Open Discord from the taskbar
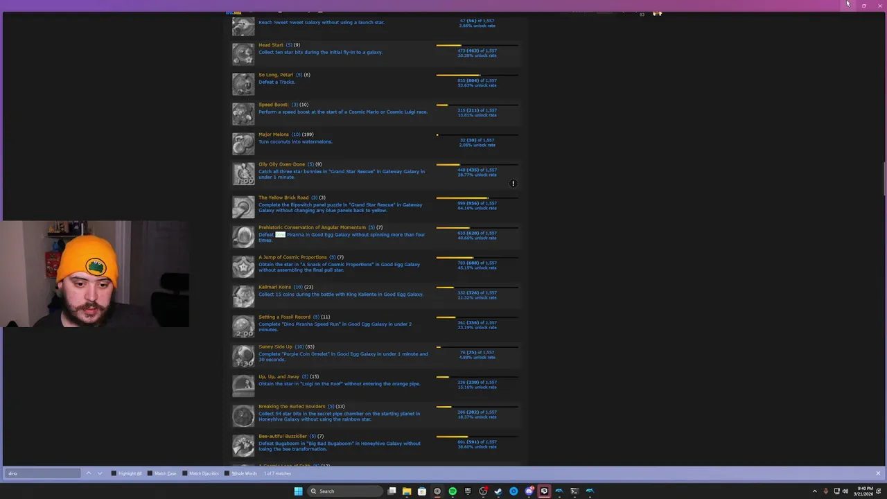The image size is (887, 499). coord(529,491)
